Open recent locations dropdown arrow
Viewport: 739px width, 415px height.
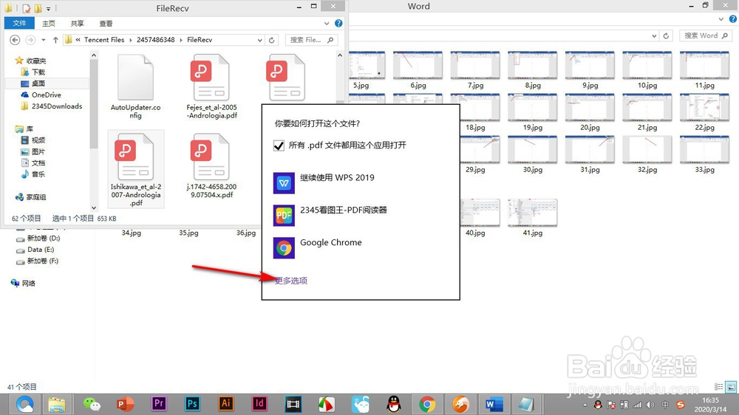click(x=44, y=40)
